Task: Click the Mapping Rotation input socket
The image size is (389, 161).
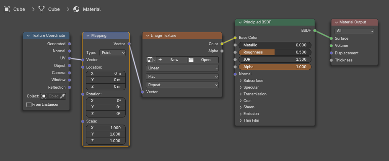Action: click(83, 94)
